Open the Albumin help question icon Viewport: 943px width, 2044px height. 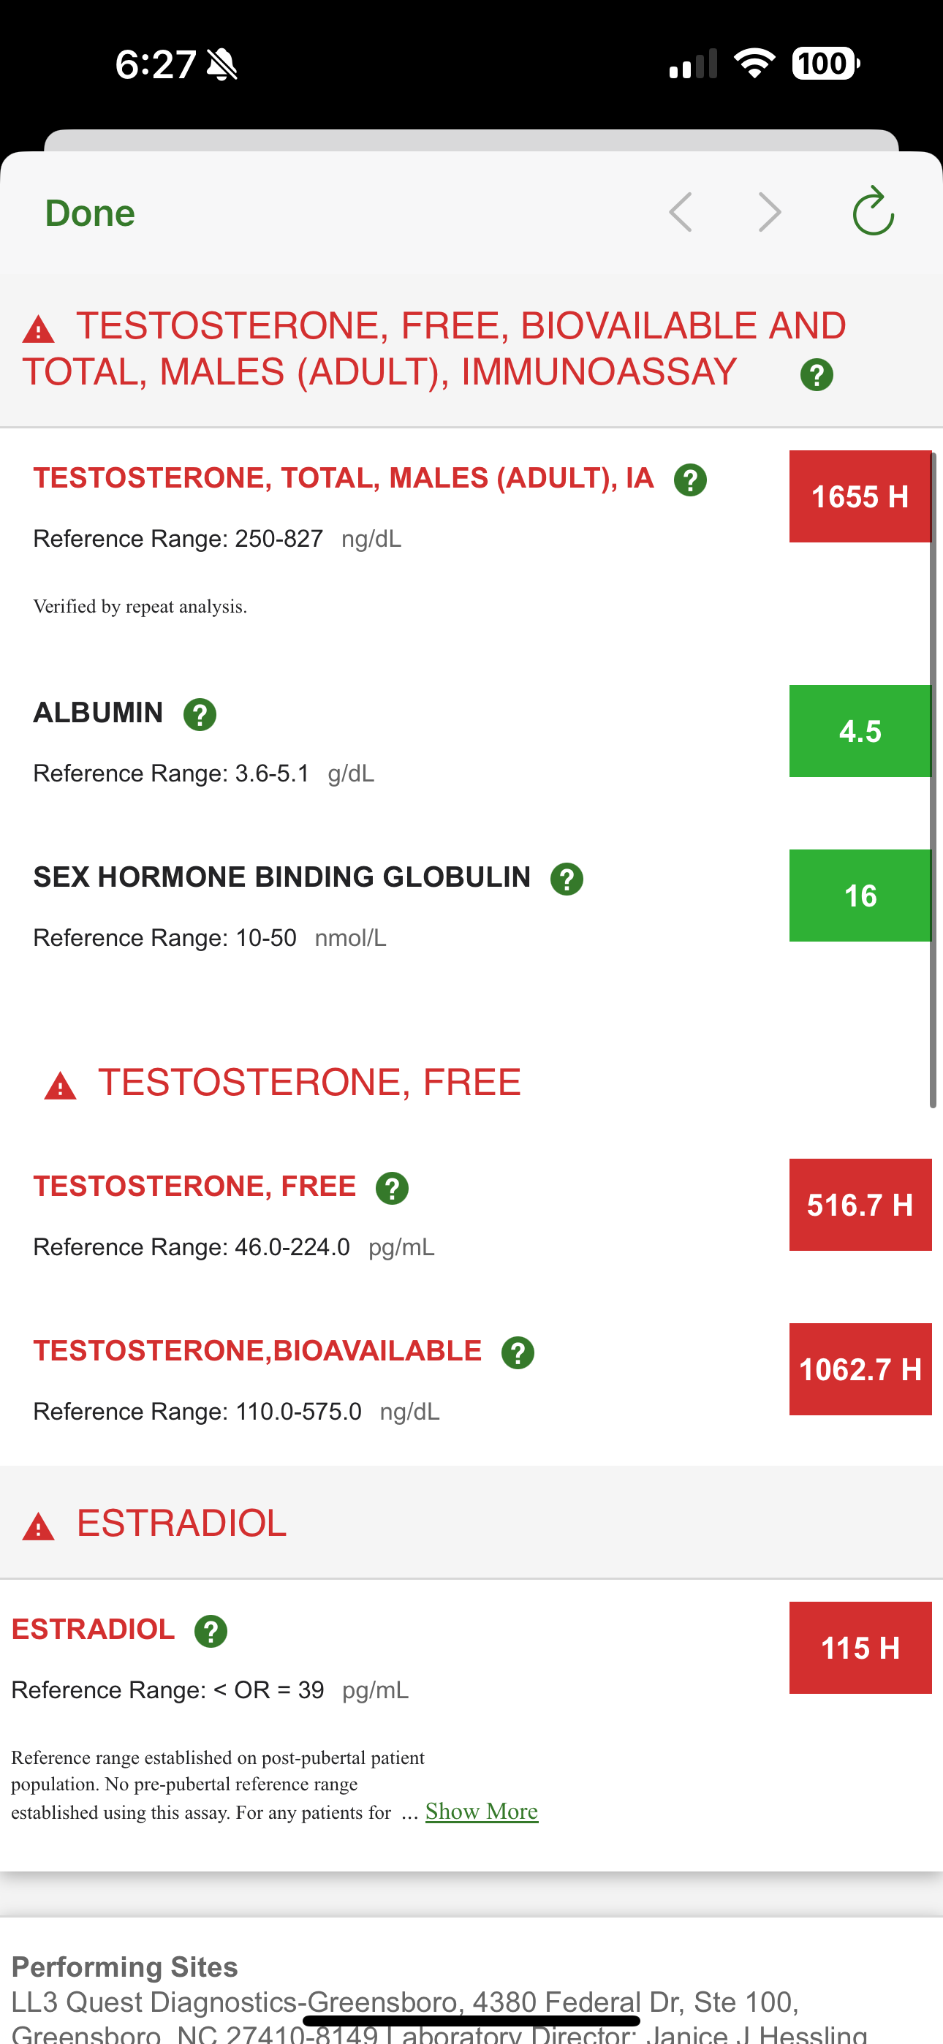[200, 714]
